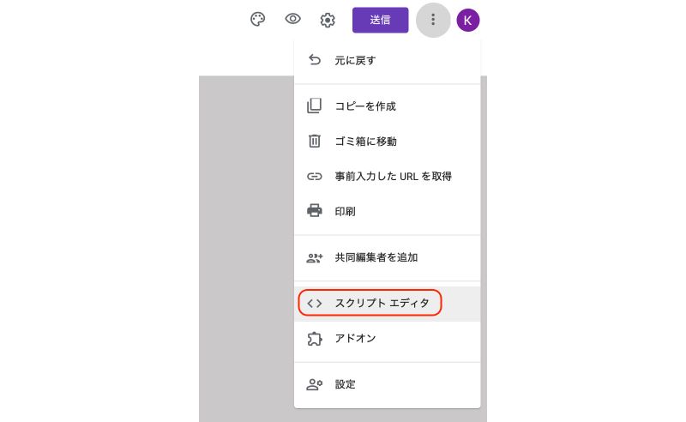686x422 pixels.
Task: Click the add collaborators people icon
Action: (x=315, y=258)
